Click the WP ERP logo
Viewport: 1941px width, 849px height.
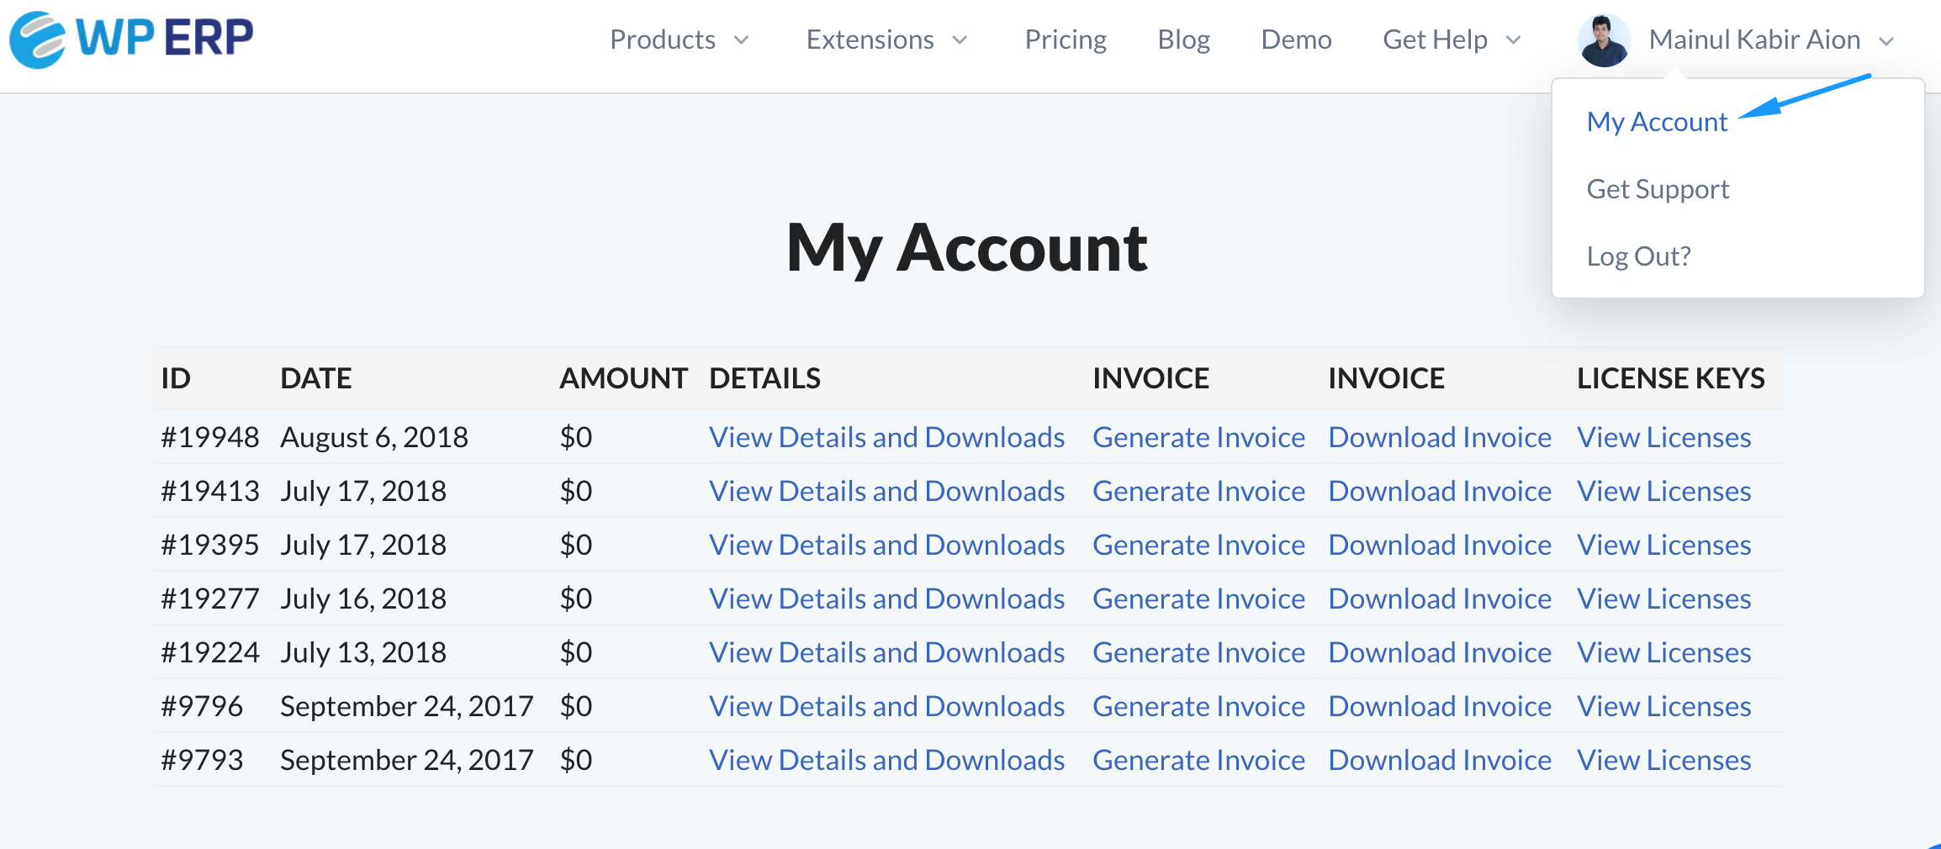point(131,39)
